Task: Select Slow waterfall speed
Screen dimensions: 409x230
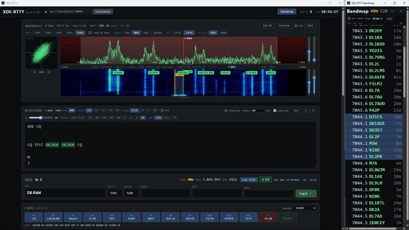Action: (146, 33)
